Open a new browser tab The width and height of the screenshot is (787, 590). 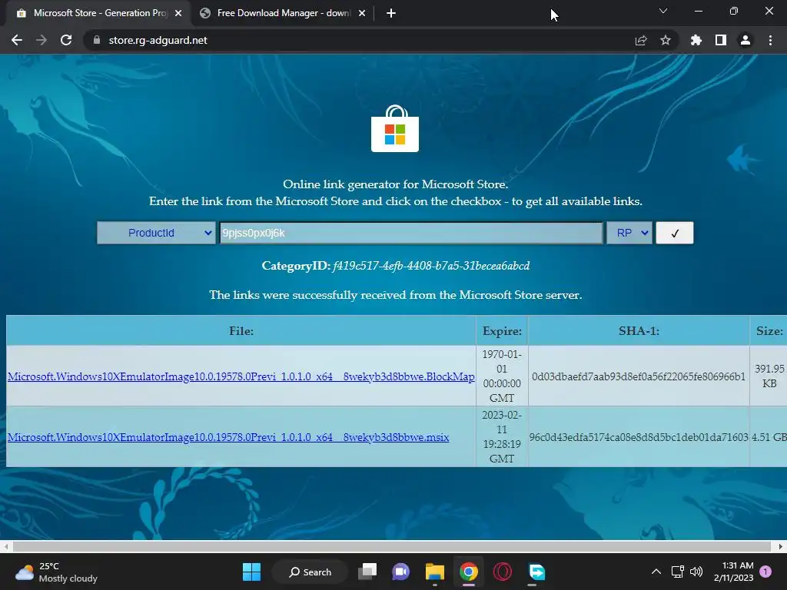[x=391, y=13]
